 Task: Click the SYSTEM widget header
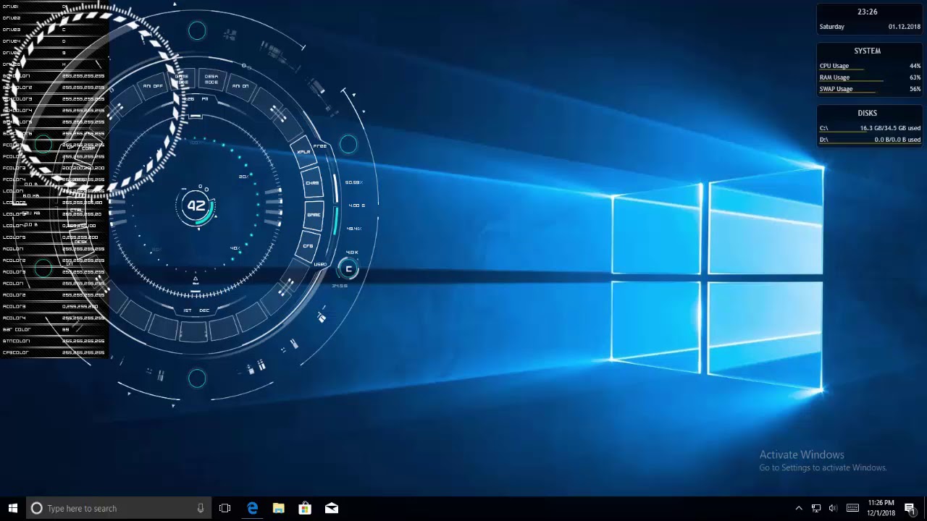pos(868,51)
